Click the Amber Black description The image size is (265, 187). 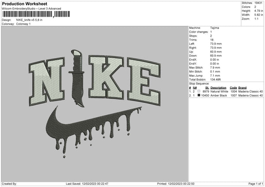(x=219, y=96)
